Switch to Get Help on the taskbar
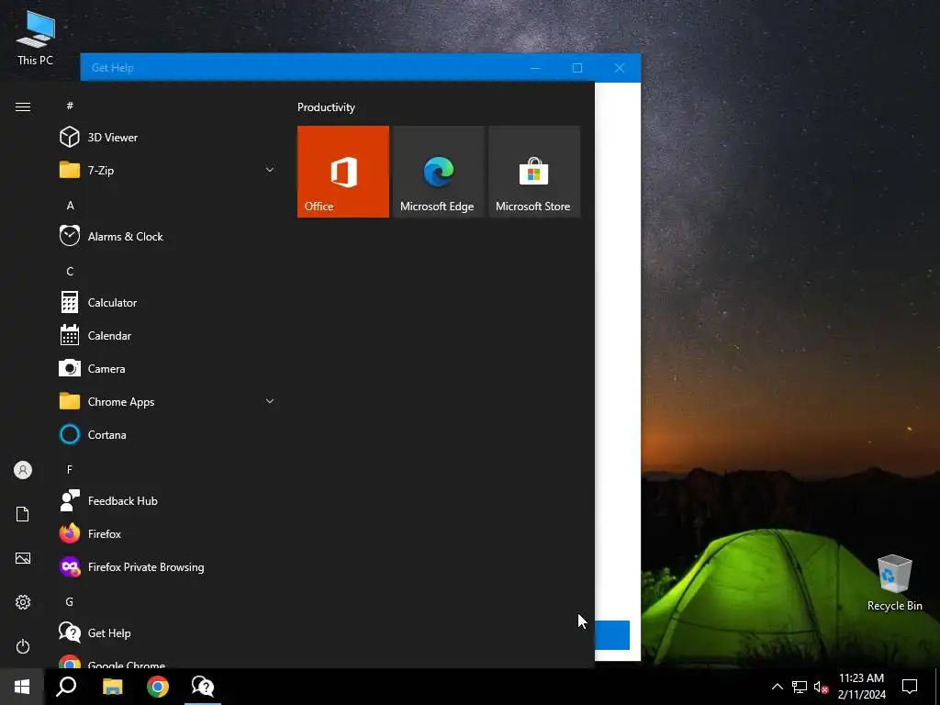 tap(203, 687)
